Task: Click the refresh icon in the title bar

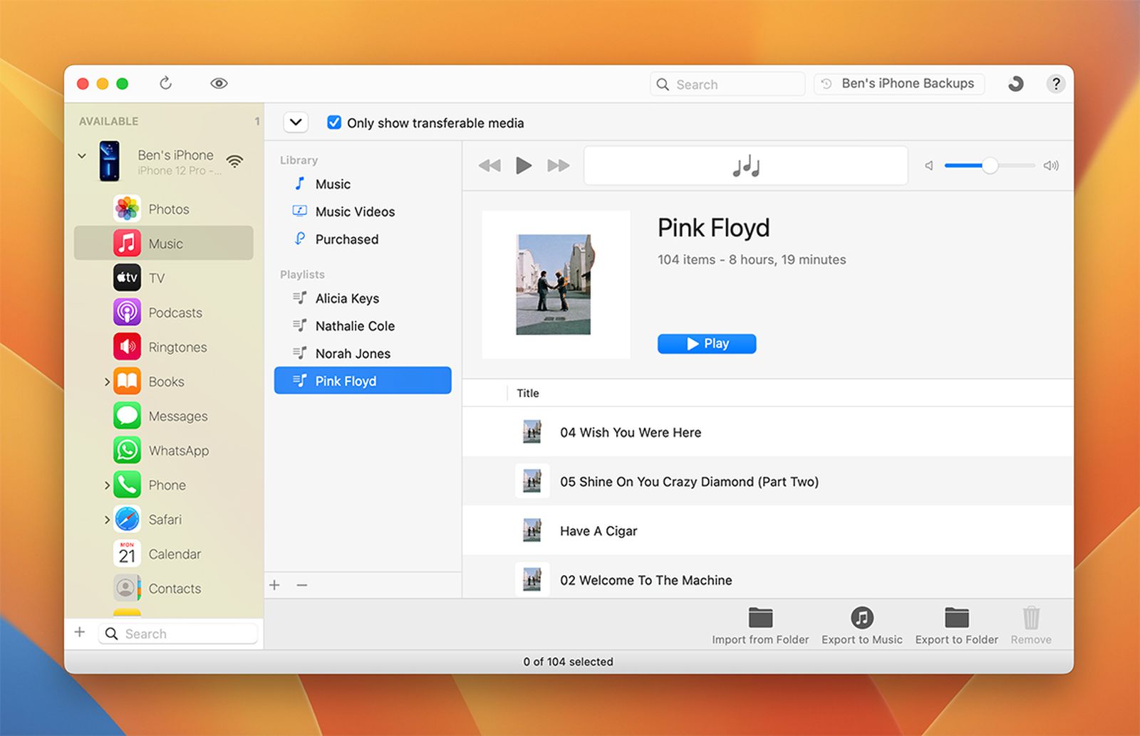Action: 165,83
